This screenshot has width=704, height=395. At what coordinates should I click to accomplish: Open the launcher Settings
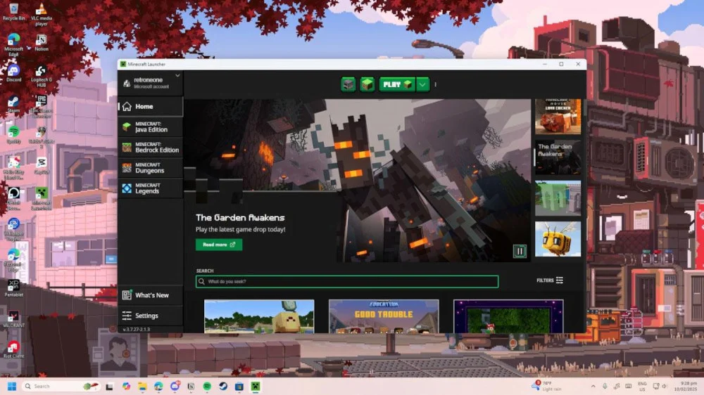point(151,316)
